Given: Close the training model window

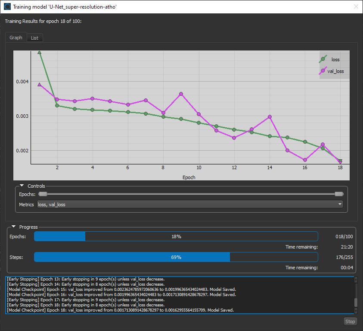Looking at the screenshot, I should click(355, 6).
